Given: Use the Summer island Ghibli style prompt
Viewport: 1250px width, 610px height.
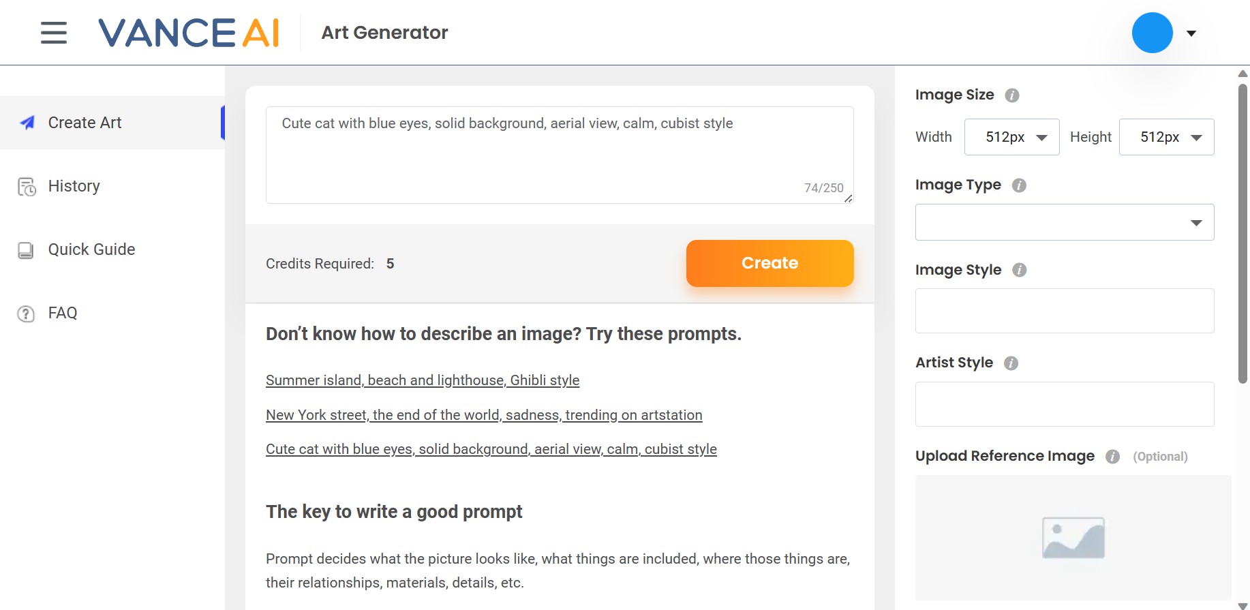Looking at the screenshot, I should (x=423, y=380).
